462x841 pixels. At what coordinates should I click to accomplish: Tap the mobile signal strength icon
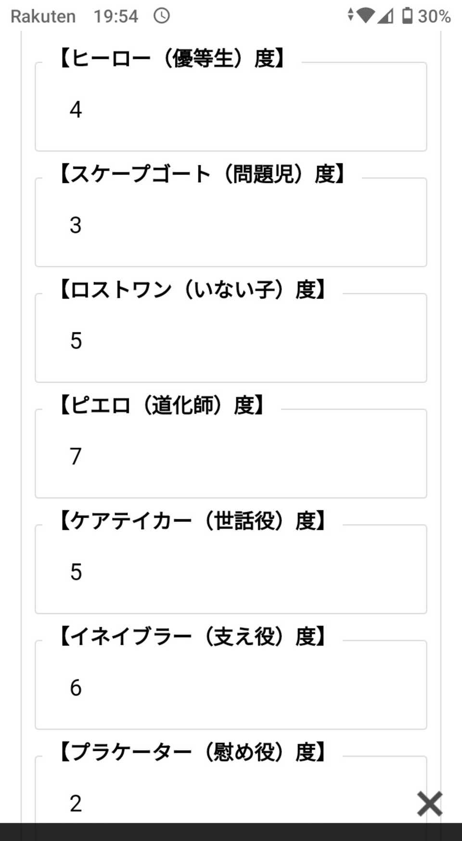pos(385,15)
